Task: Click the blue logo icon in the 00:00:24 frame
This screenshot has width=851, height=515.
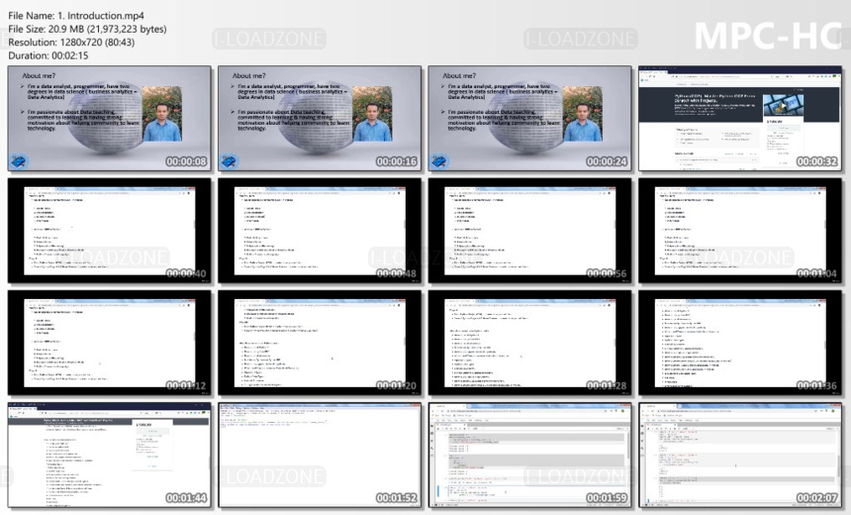Action: click(x=439, y=160)
